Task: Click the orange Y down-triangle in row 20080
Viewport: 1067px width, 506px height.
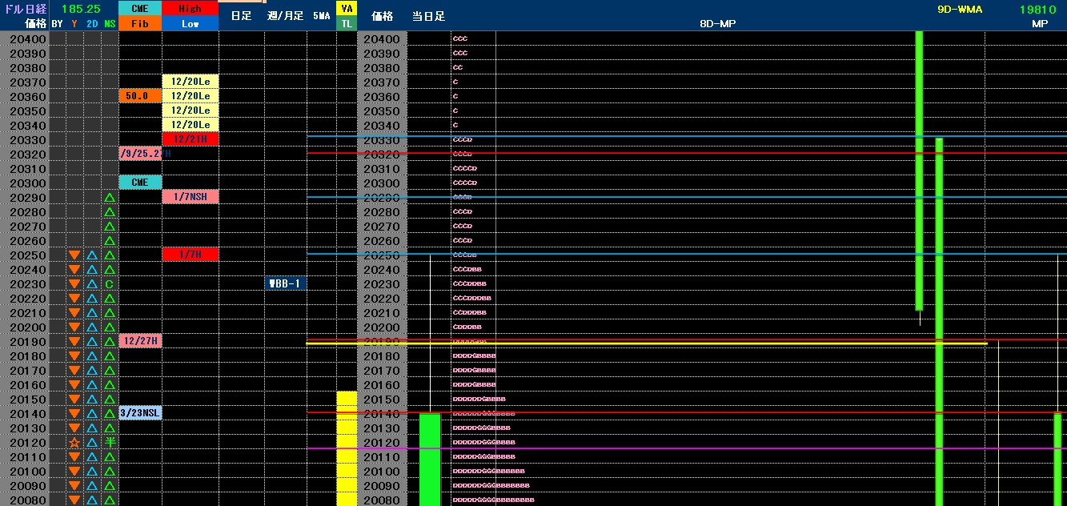Action: (74, 500)
